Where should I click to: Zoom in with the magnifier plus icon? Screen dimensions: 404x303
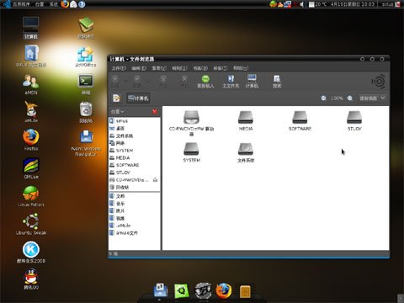click(x=350, y=98)
